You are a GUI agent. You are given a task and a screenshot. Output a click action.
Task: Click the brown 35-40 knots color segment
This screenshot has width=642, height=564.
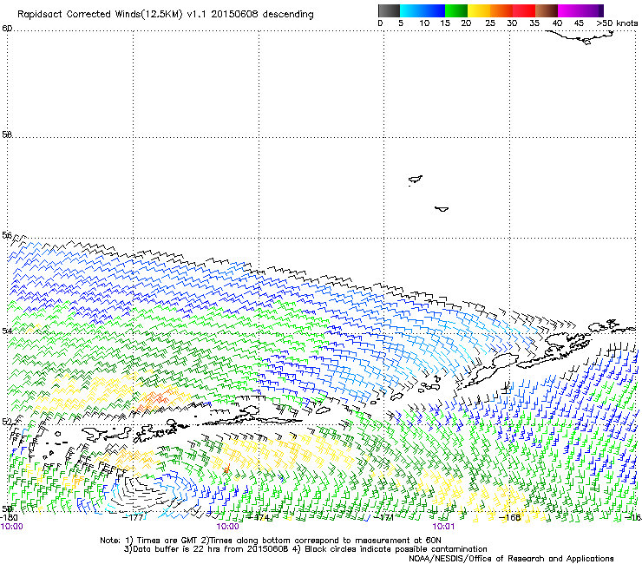547,10
